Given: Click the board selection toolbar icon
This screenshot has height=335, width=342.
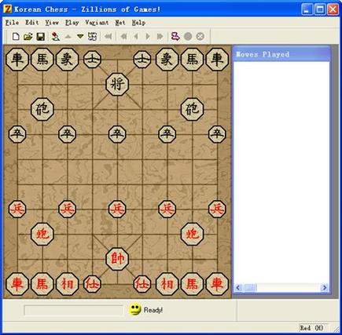Looking at the screenshot, I should pyautogui.click(x=92, y=37).
